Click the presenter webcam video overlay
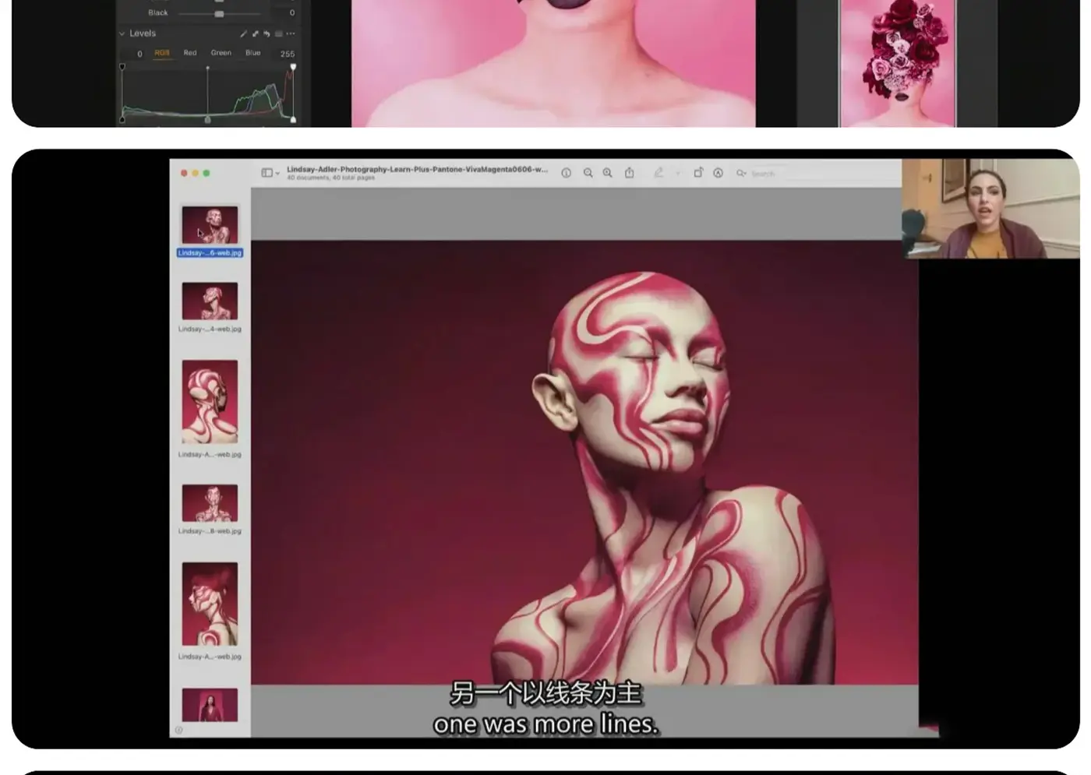The width and height of the screenshot is (1091, 775). (x=990, y=208)
